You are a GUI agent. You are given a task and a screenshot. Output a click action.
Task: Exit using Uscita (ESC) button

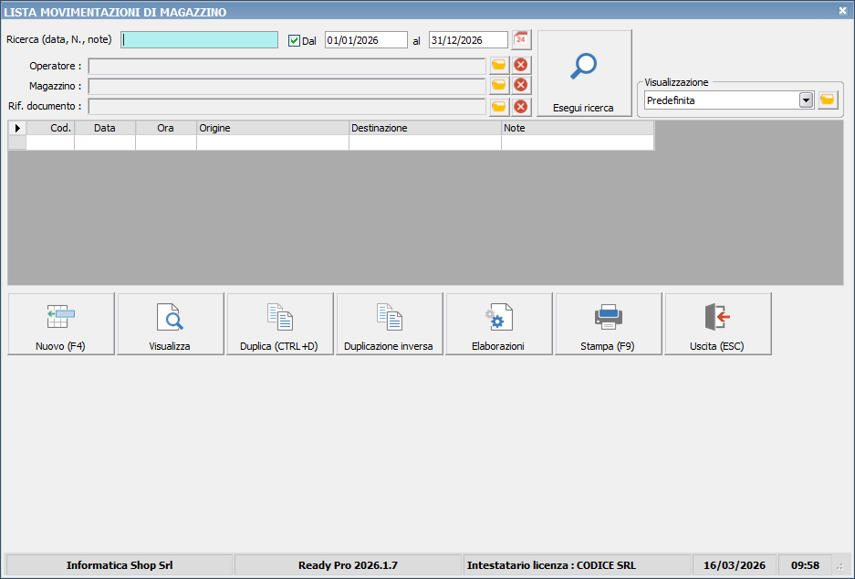718,324
